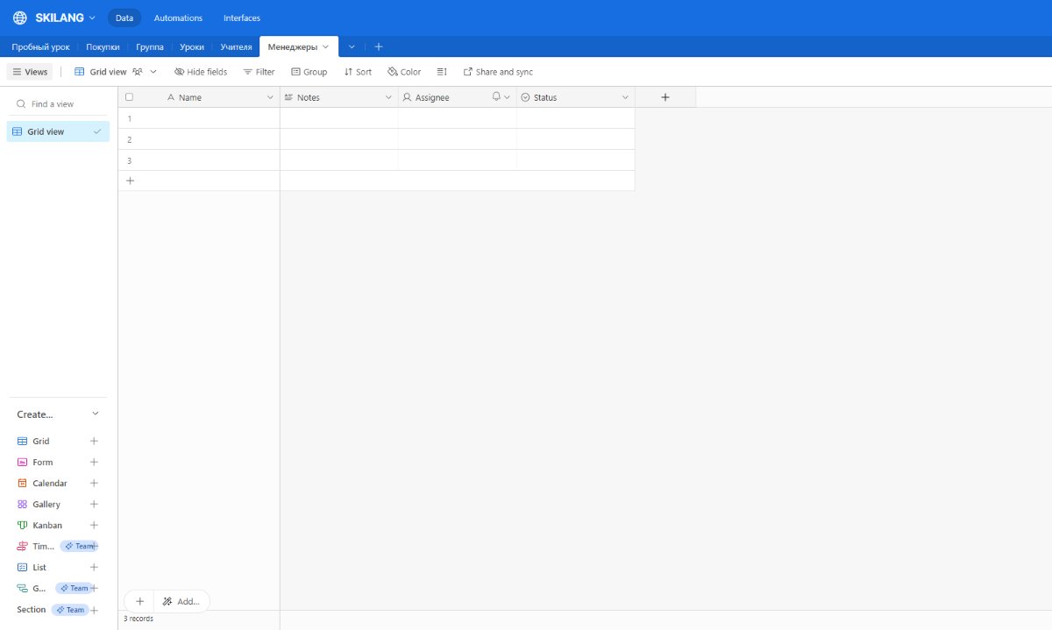
Task: Switch to the Учителя table tab
Action: [236, 46]
